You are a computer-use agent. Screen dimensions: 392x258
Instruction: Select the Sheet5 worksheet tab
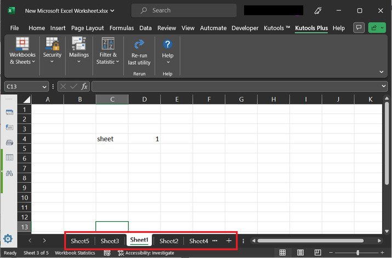click(80, 241)
